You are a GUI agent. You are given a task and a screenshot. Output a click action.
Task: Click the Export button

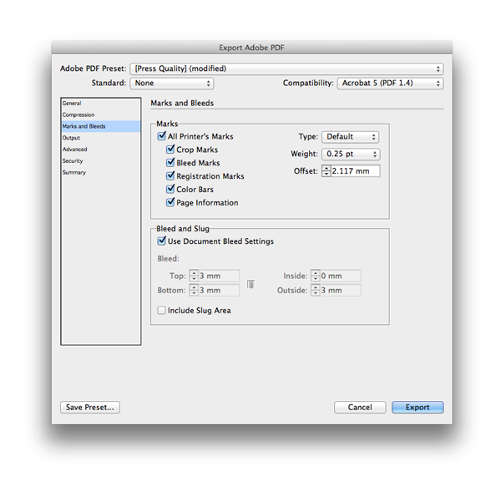417,408
